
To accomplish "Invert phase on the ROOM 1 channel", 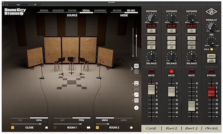I will (x=171, y=47).
